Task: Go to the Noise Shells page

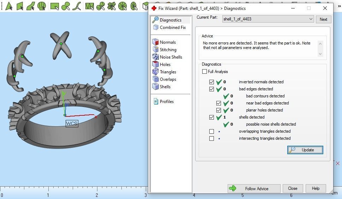Action: pos(171,57)
